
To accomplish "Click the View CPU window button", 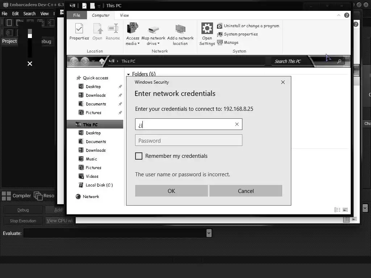I will pyautogui.click(x=59, y=221).
